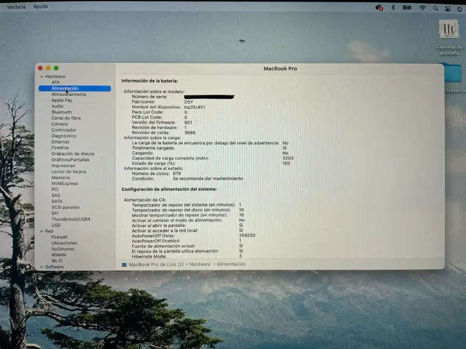Select Canal de fibra item

(x=66, y=118)
